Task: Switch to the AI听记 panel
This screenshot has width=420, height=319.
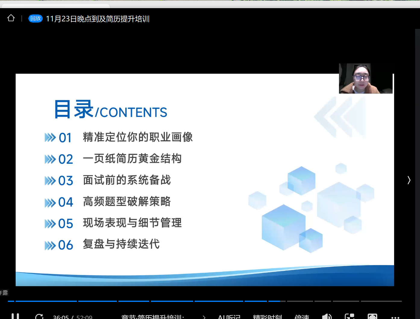Action: point(229,316)
